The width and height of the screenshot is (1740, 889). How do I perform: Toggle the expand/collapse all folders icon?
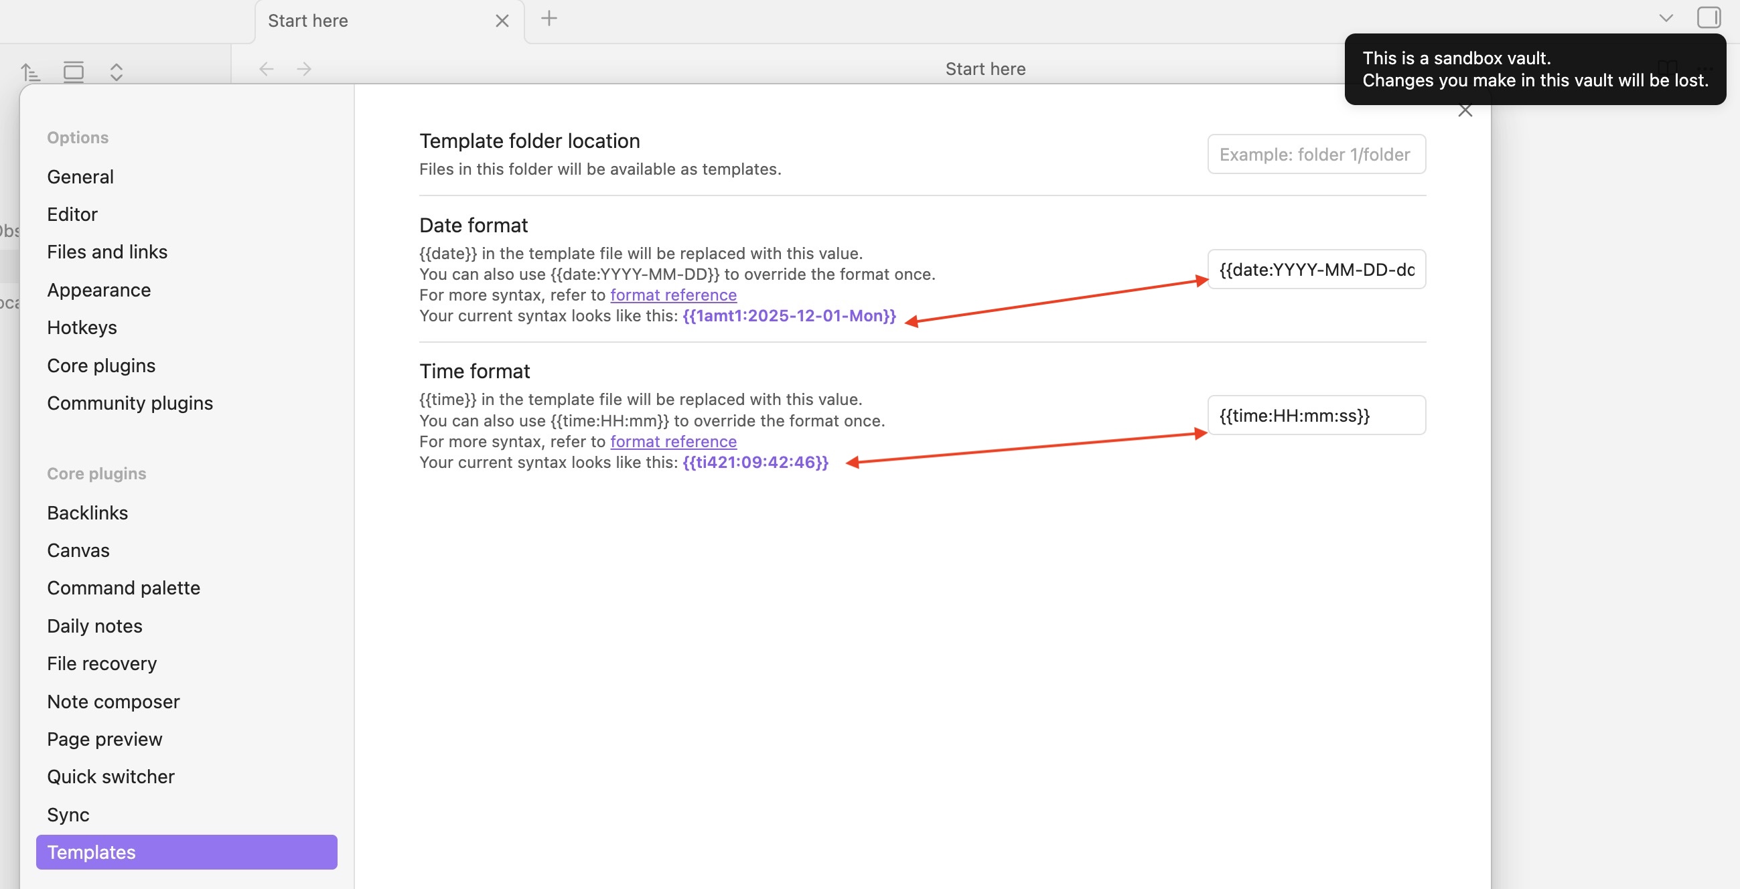(x=116, y=72)
